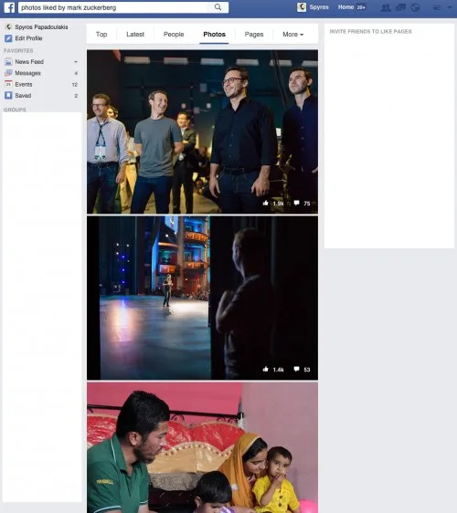Click the Facebook logo icon

click(x=9, y=7)
